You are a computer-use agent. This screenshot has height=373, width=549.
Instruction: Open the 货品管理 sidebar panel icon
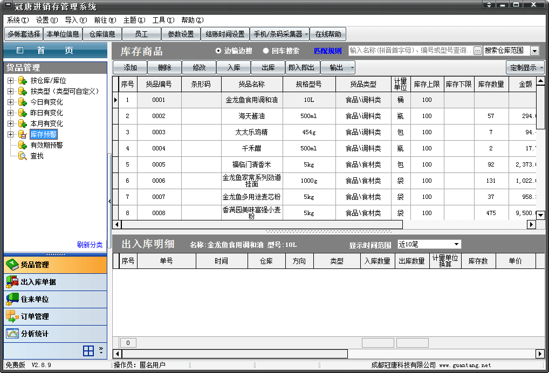click(x=12, y=265)
